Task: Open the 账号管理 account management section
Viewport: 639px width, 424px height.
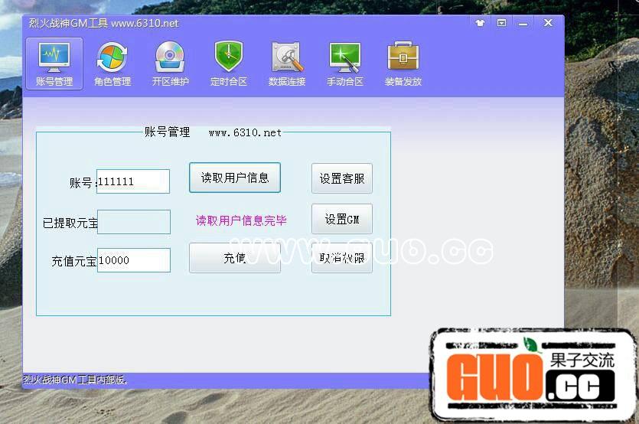Action: click(54, 64)
